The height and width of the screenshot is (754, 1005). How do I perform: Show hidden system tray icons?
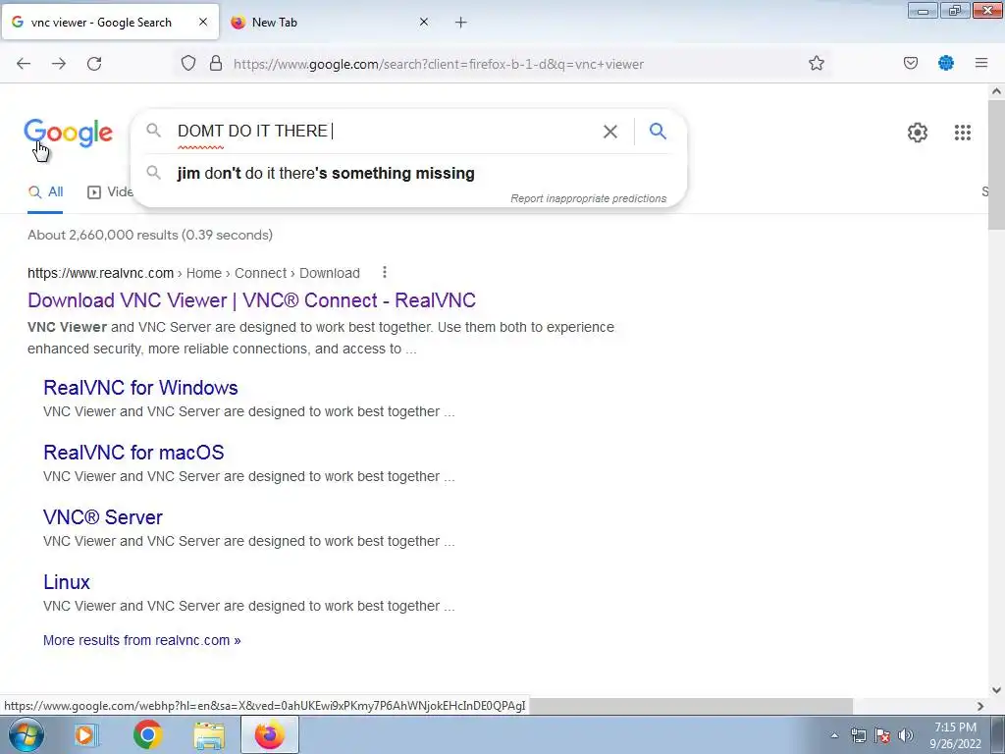834,735
